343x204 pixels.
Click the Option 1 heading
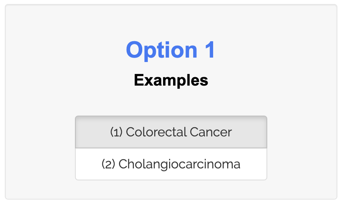[171, 50]
